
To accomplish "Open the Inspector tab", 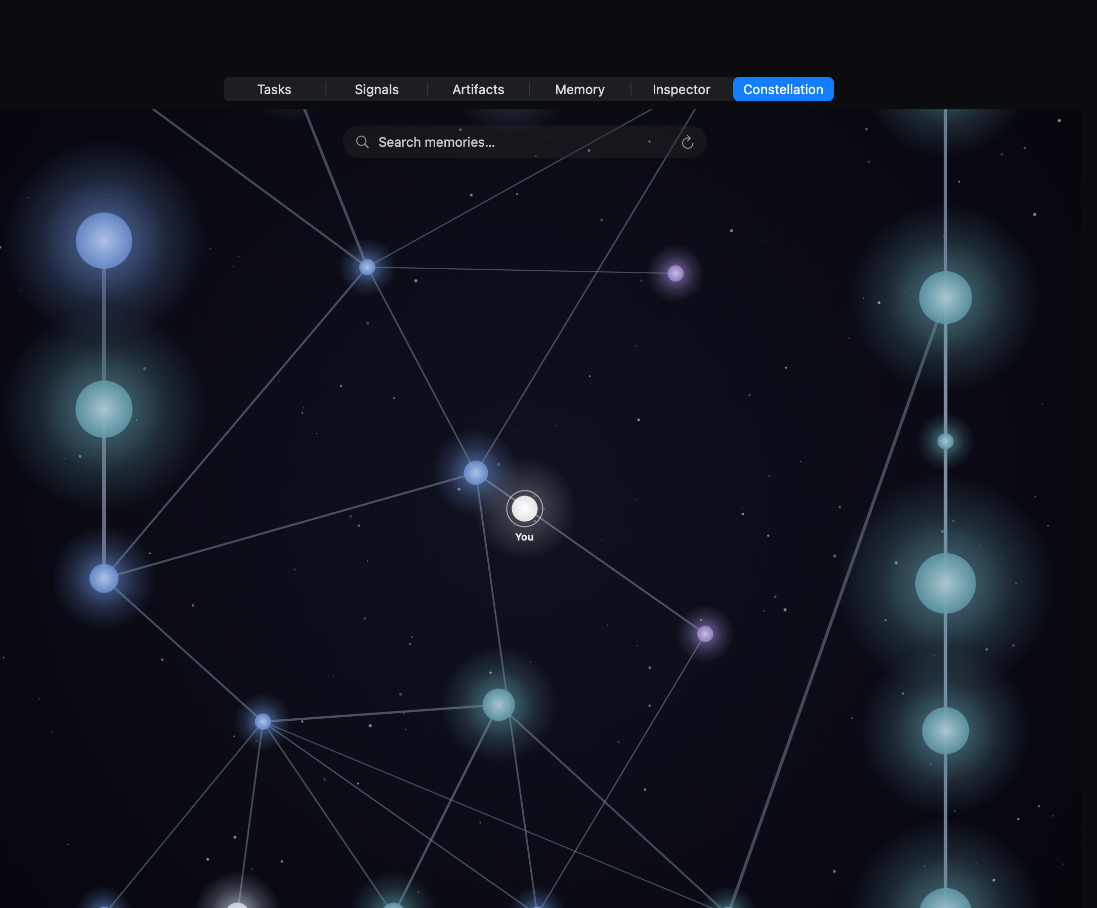I will coord(681,90).
